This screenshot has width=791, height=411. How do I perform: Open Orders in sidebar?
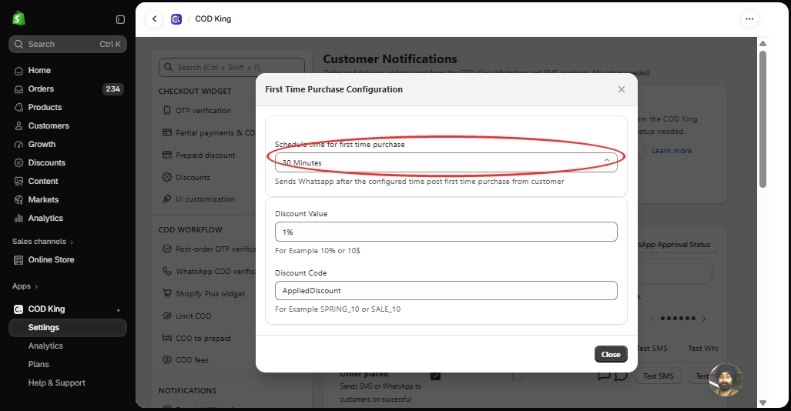(41, 89)
